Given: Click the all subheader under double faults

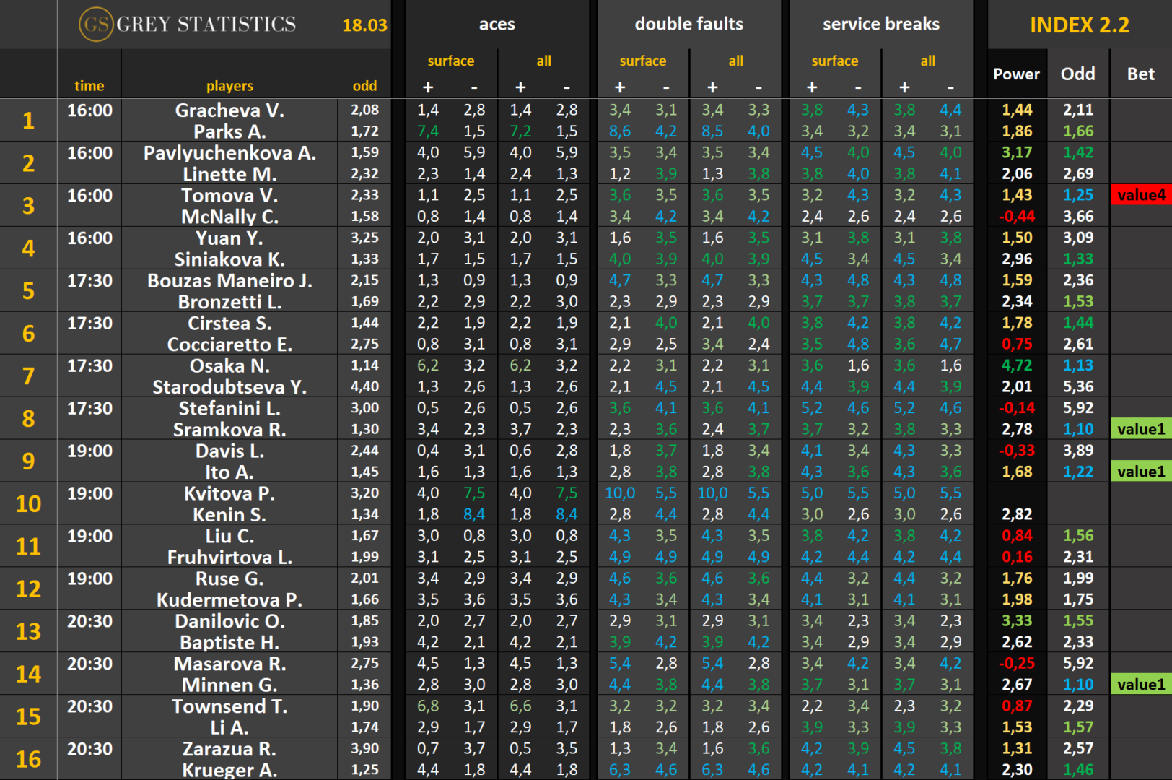Looking at the screenshot, I should point(736,61).
